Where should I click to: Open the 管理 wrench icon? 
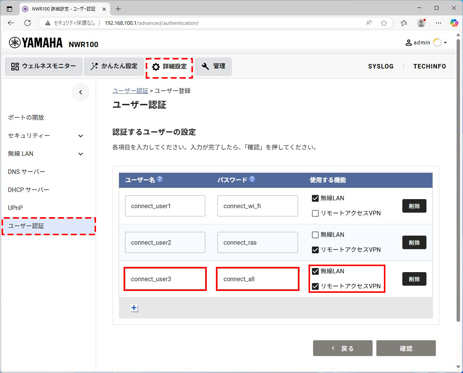point(205,66)
